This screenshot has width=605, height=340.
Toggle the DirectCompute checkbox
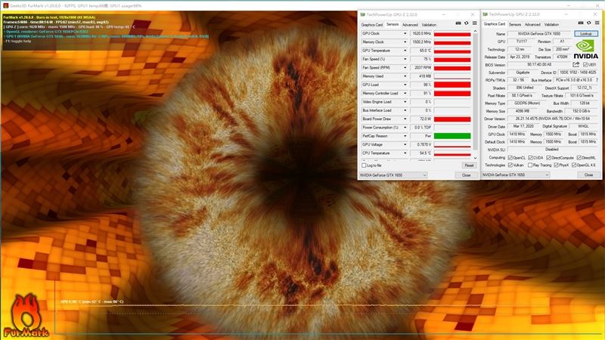[x=548, y=158]
